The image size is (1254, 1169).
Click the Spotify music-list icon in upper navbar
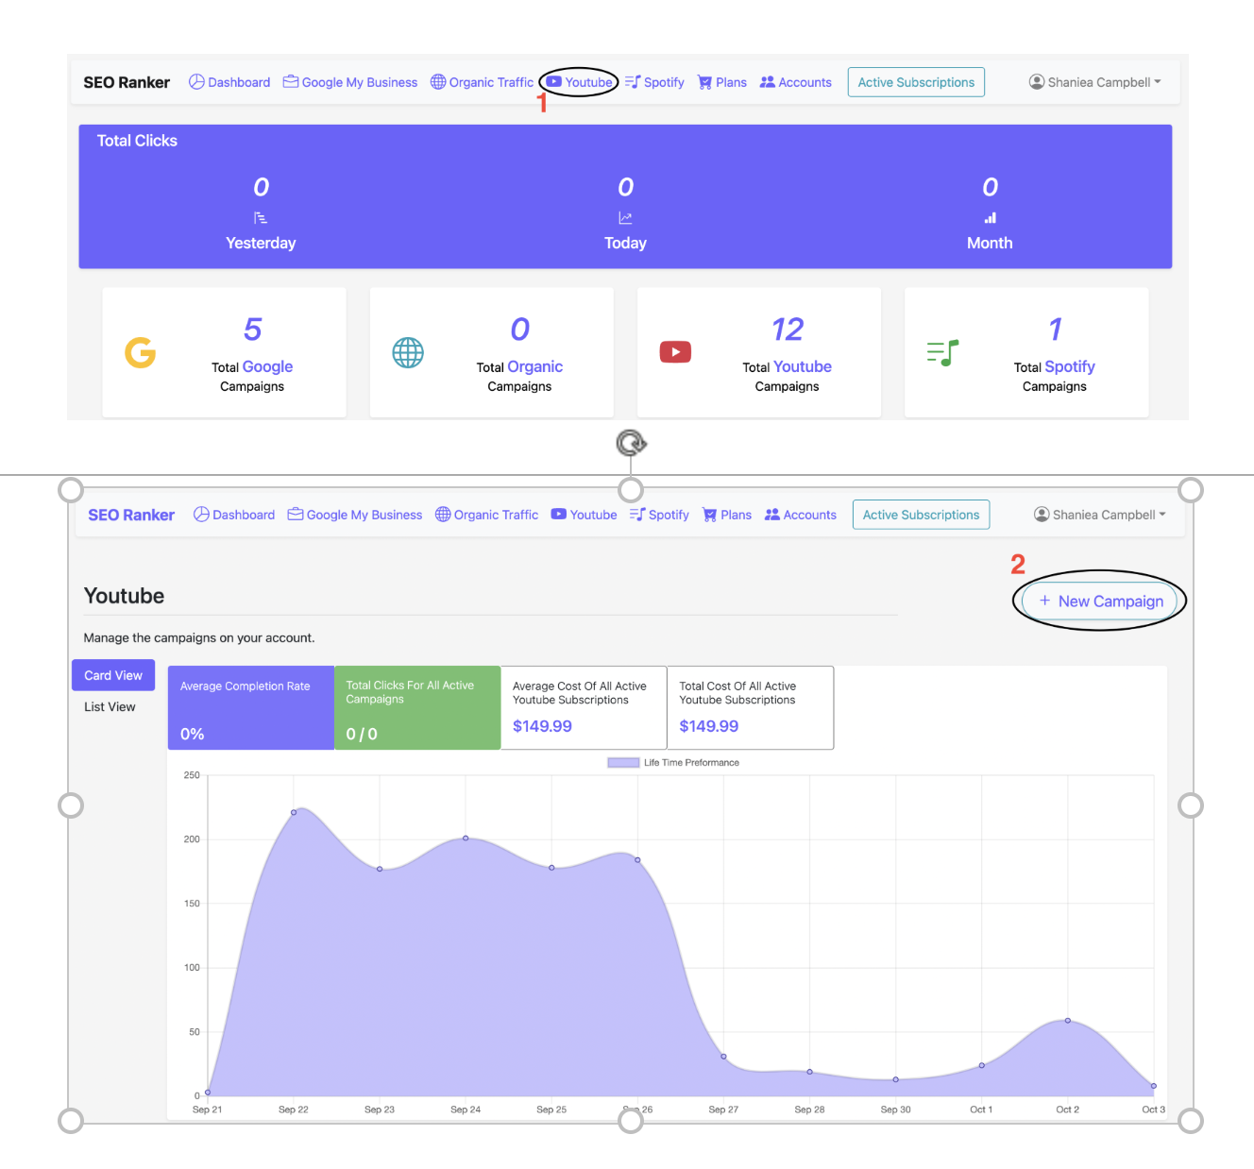point(633,82)
